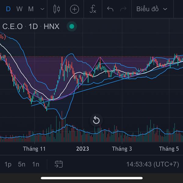The image size is (183, 183).
Task: Click the green market status dot
Action: [72, 26]
